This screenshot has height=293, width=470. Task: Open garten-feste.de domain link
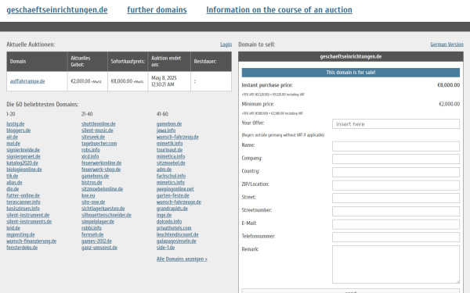(172, 196)
